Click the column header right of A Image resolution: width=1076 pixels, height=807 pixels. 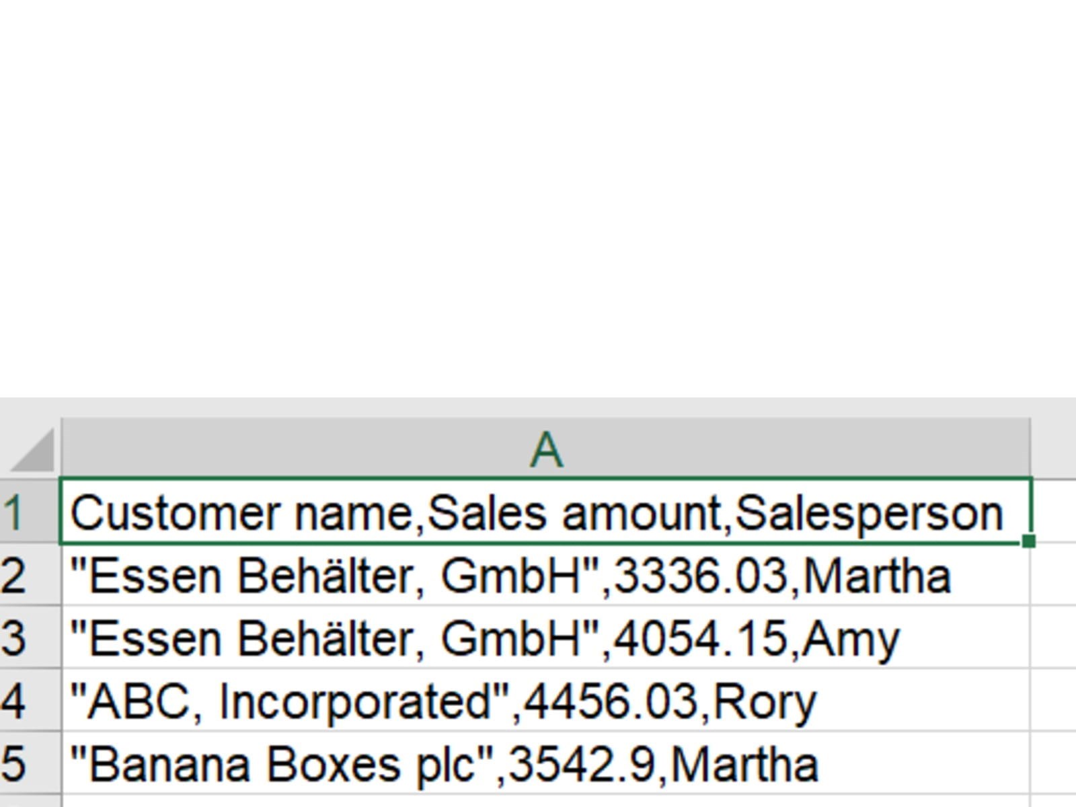point(1054,449)
